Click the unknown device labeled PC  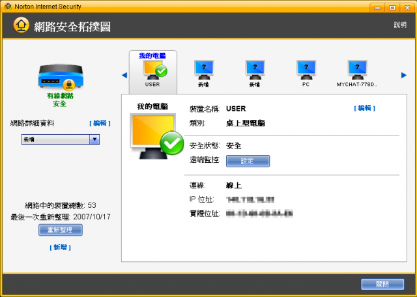click(x=306, y=70)
